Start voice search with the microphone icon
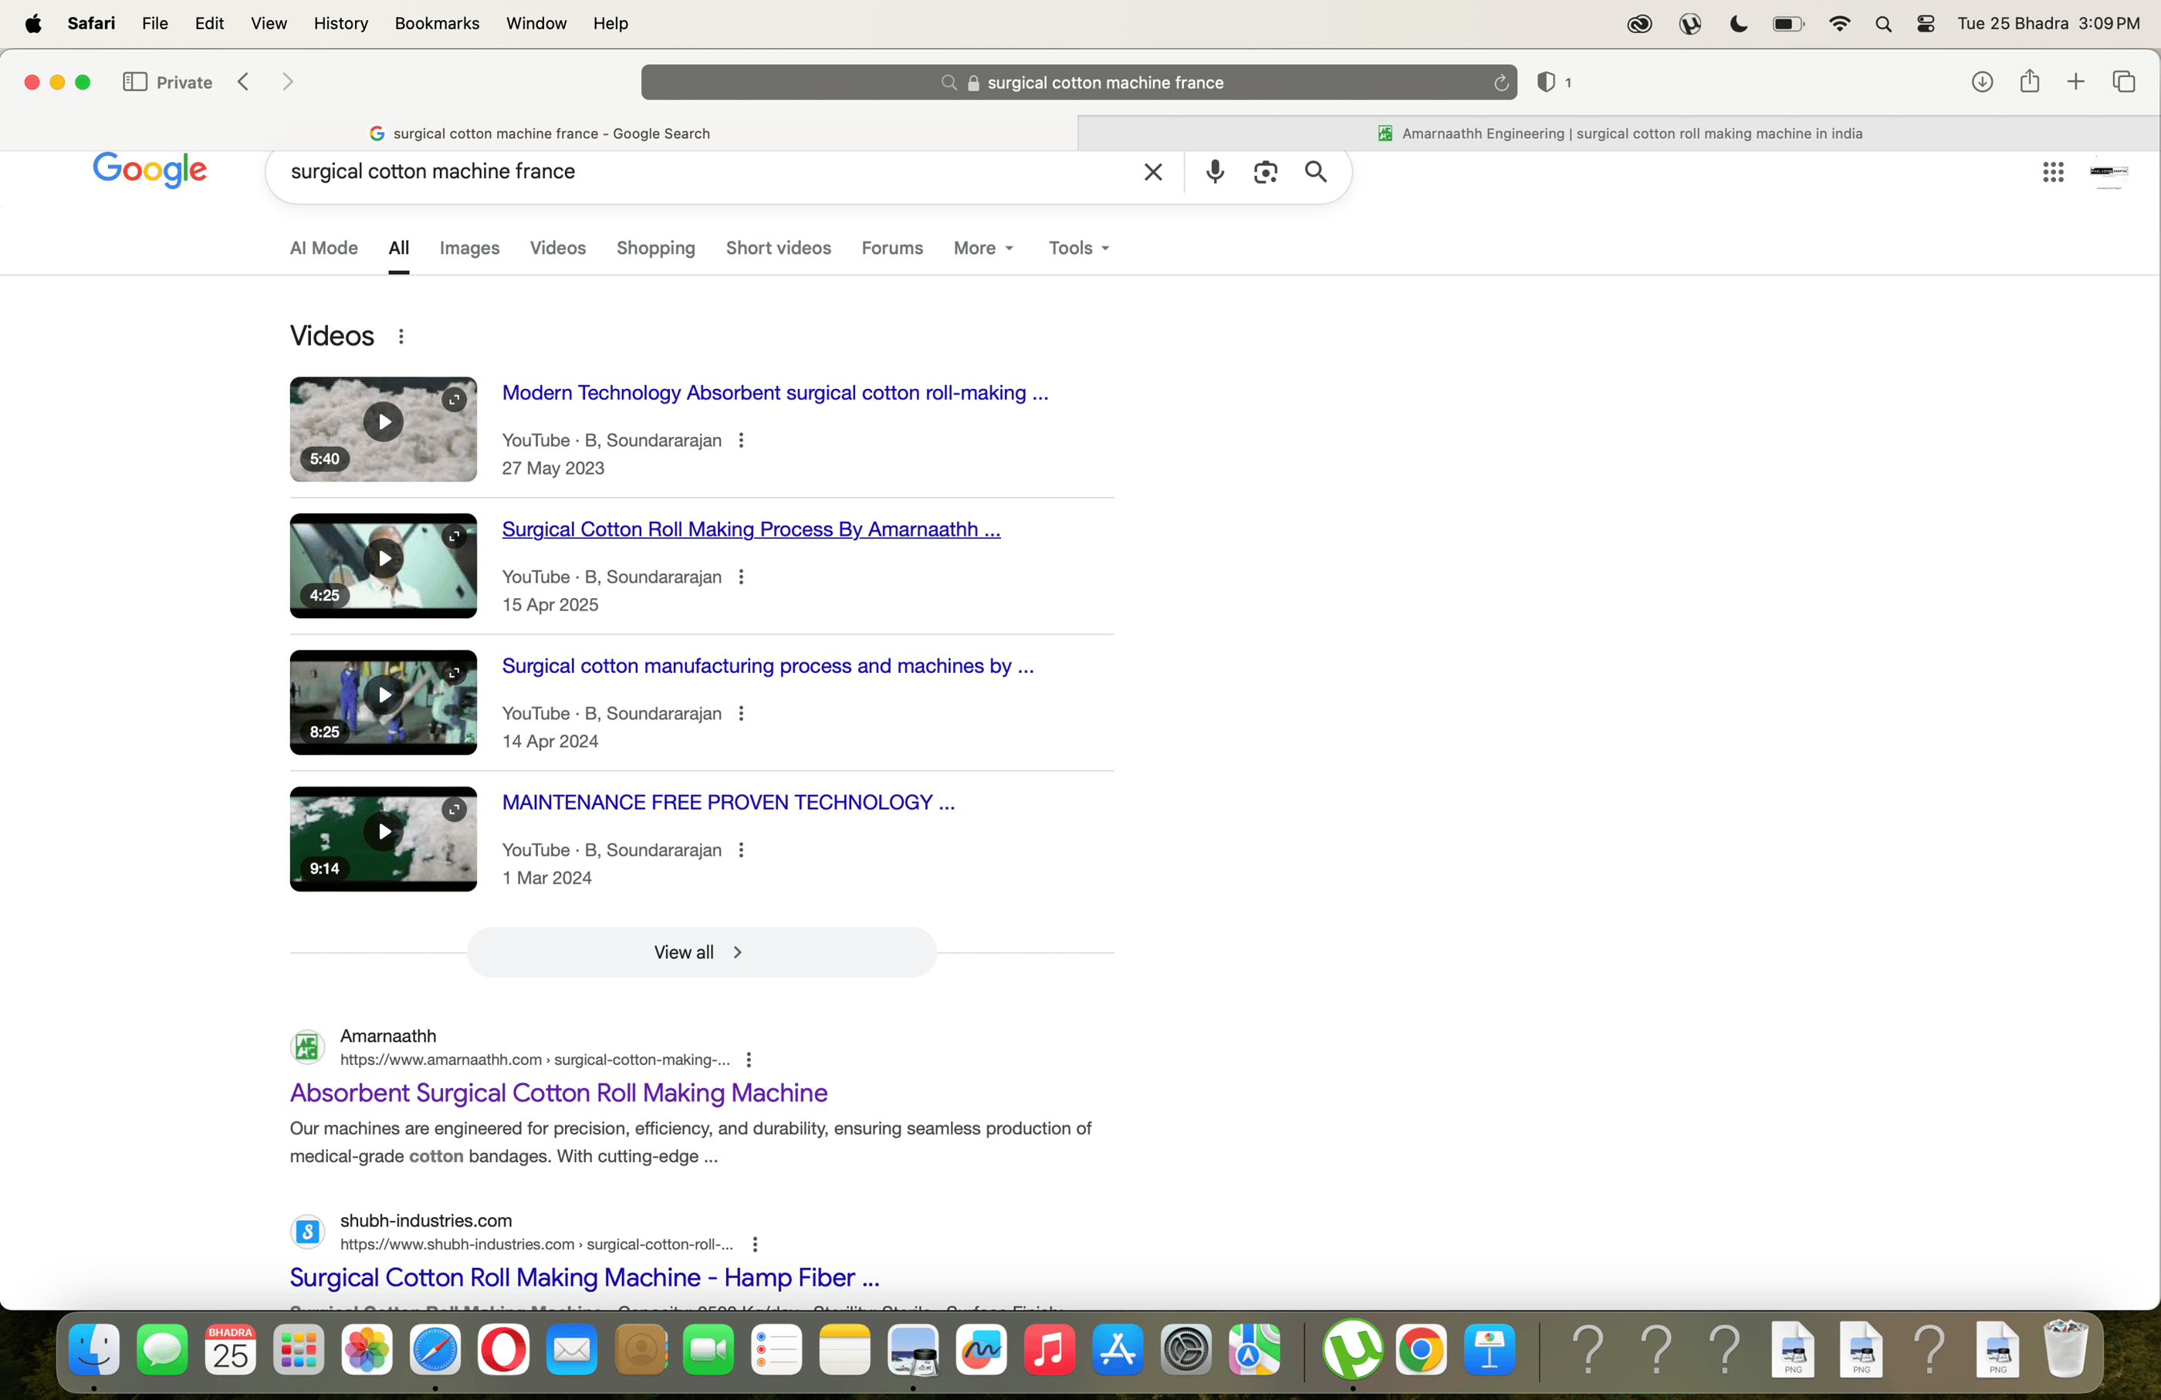This screenshot has width=2161, height=1400. [1215, 171]
